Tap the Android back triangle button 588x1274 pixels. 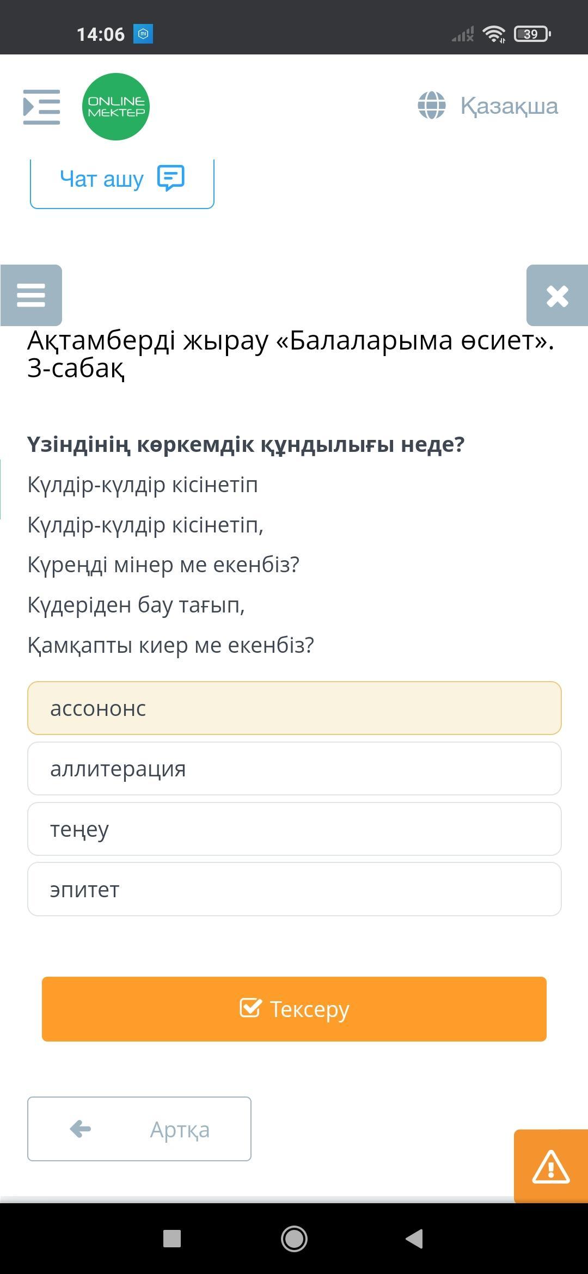415,1239
